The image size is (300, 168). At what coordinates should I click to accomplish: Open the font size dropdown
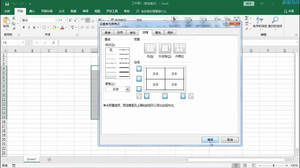(65, 20)
